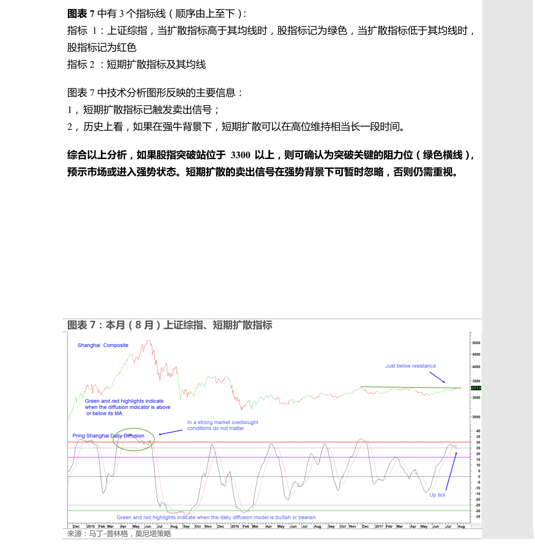
Task: Click the 'Just below resistance' annotation text
Action: 410,366
